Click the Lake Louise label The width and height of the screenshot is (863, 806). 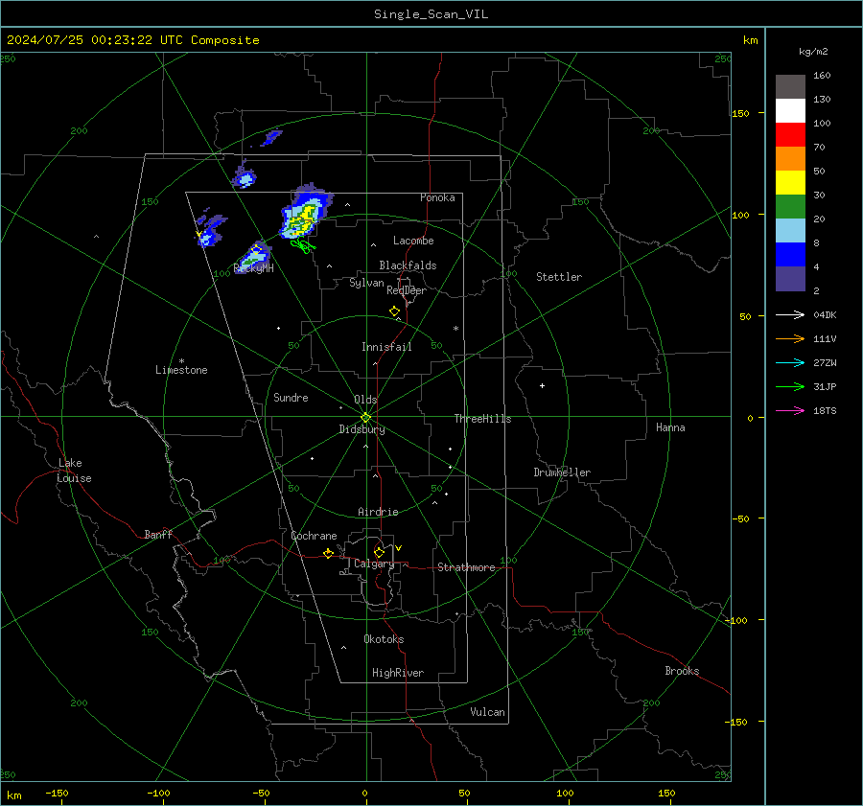pos(74,471)
